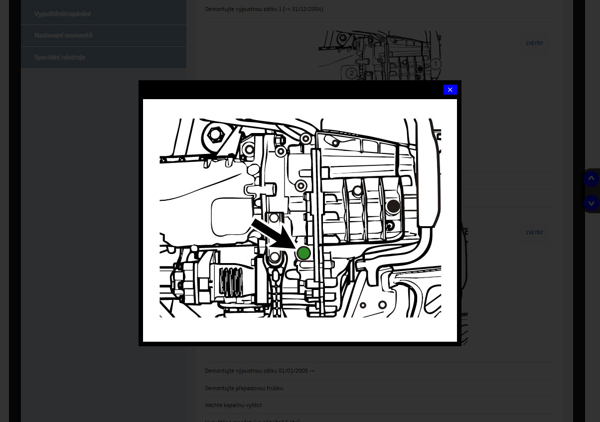Select text "Demontujte přepadovou trubku"
The image size is (600, 422).
(x=244, y=388)
